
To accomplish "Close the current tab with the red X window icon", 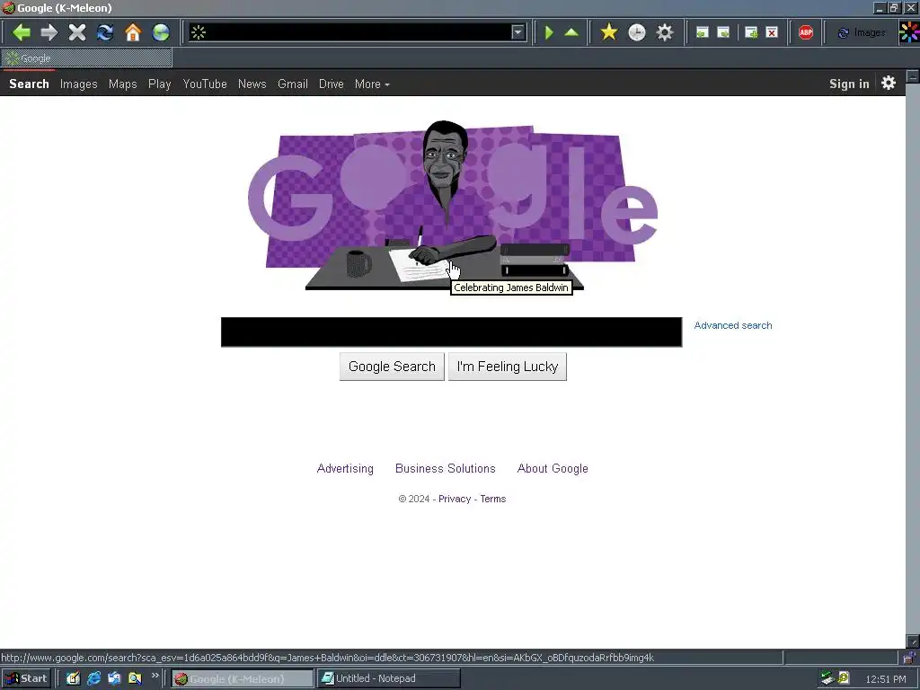I will 772,32.
